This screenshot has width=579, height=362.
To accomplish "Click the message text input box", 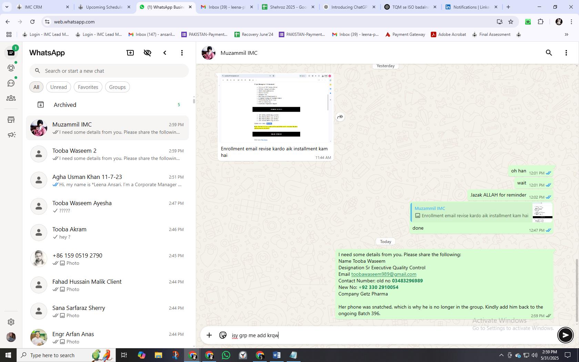I will point(392,335).
